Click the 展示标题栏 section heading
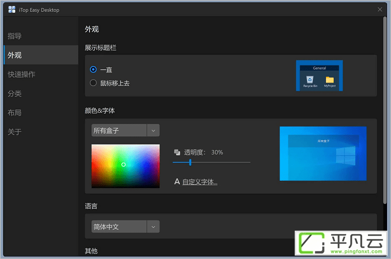 point(101,47)
